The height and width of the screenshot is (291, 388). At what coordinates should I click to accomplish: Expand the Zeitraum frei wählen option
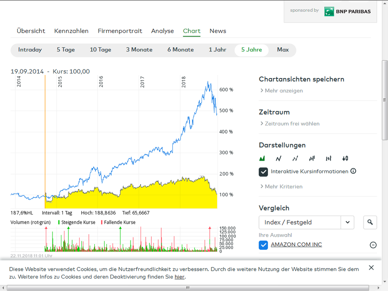(291, 124)
